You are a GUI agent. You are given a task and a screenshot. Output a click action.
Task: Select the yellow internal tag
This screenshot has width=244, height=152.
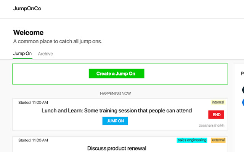(218, 102)
